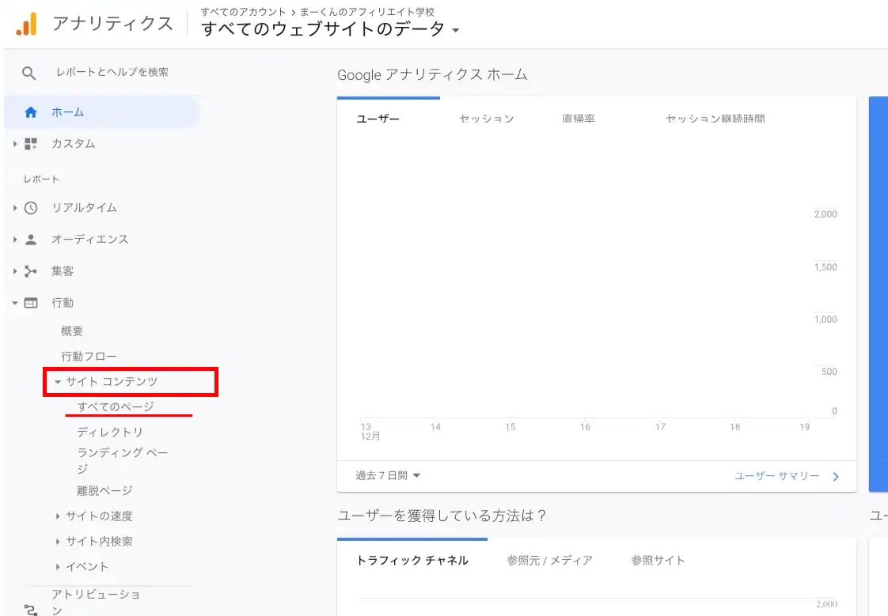Click the カスタム dashboard icon
This screenshot has width=888, height=616.
pos(31,144)
